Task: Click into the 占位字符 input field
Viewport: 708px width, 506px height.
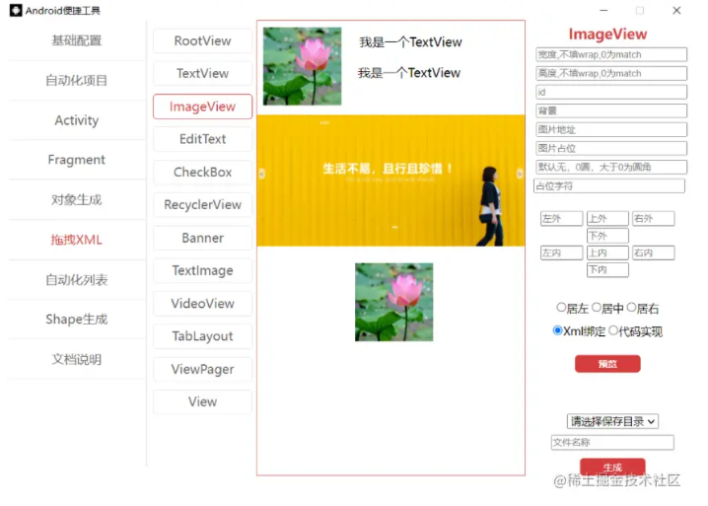Action: click(x=609, y=186)
